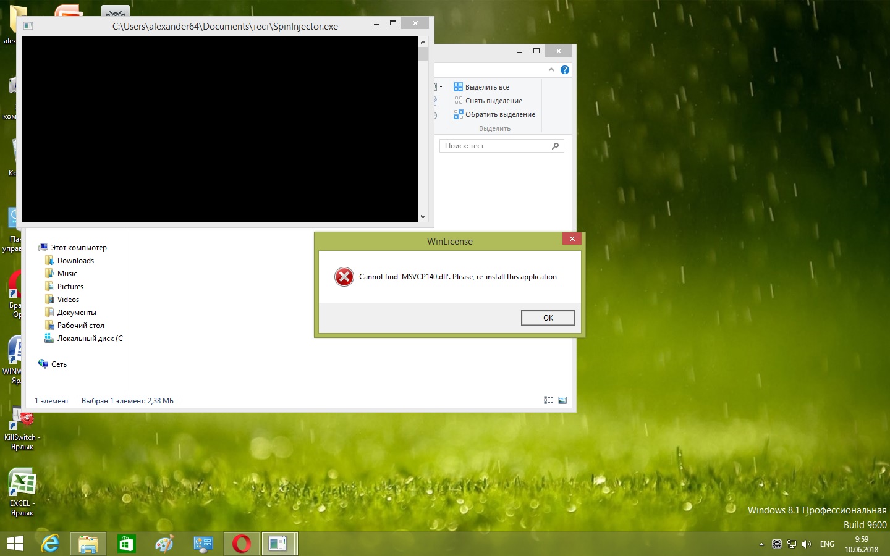Select 'Сеть' in the navigation pane
The height and width of the screenshot is (556, 890).
[53, 364]
